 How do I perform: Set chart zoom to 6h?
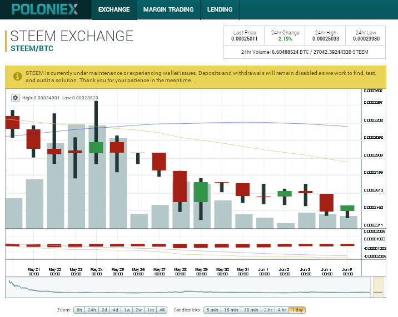tap(79, 310)
